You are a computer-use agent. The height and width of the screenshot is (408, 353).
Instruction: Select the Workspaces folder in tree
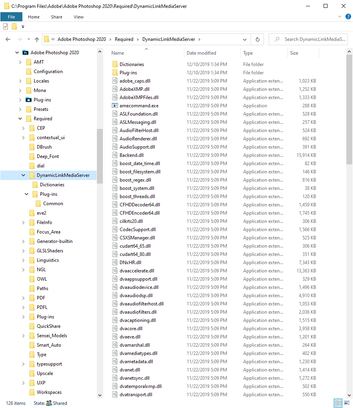coord(49,392)
